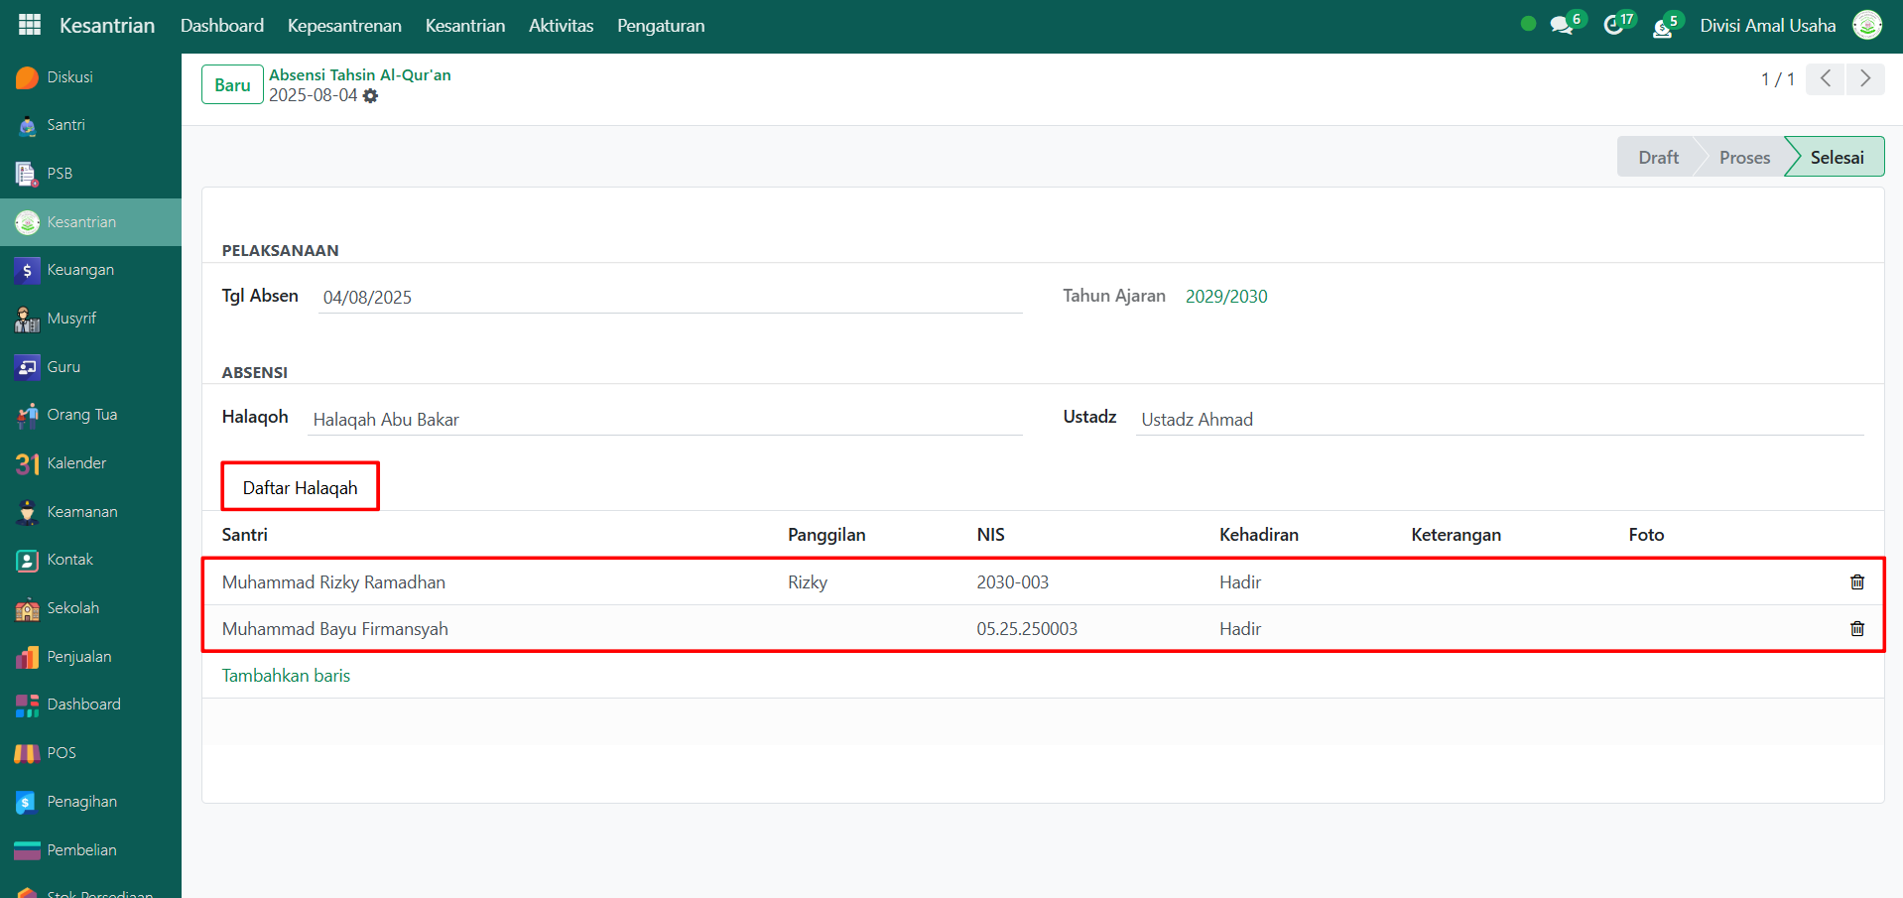Click the Baru button
Screen dimensions: 1903x898
[x=232, y=85]
